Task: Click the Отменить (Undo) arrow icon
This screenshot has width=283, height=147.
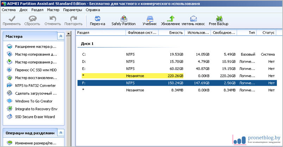Action: coord(53,19)
